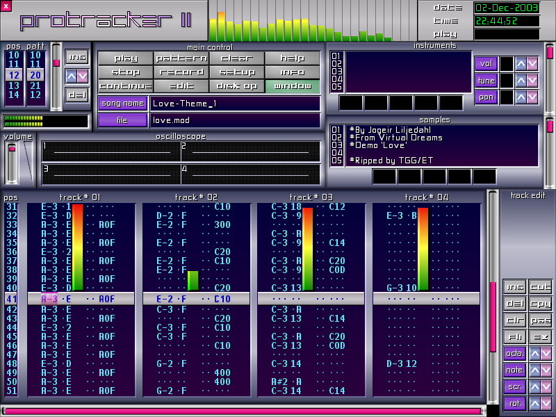Click the track edit fli button
Screen dimensions: 556x417
(x=515, y=337)
